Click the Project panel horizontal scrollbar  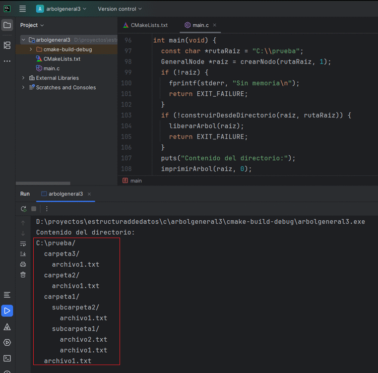point(43,184)
